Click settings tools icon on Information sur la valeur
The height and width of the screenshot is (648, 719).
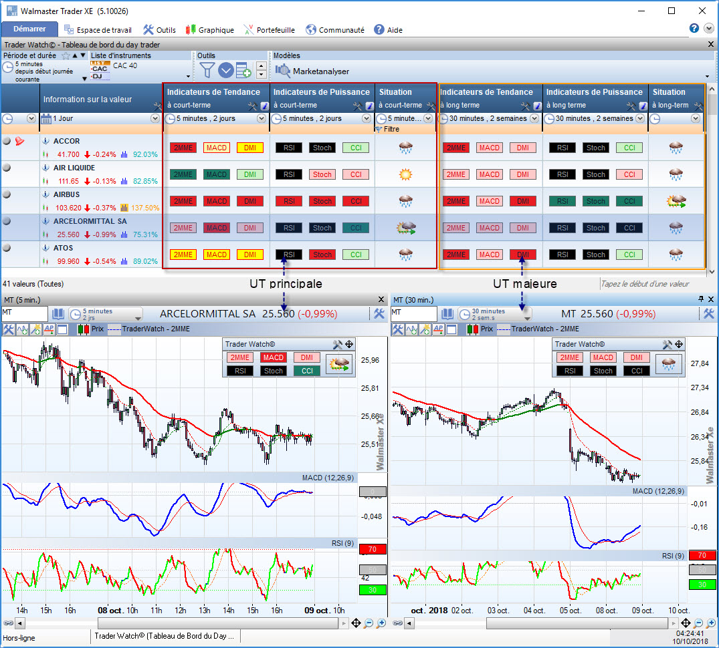click(x=158, y=106)
